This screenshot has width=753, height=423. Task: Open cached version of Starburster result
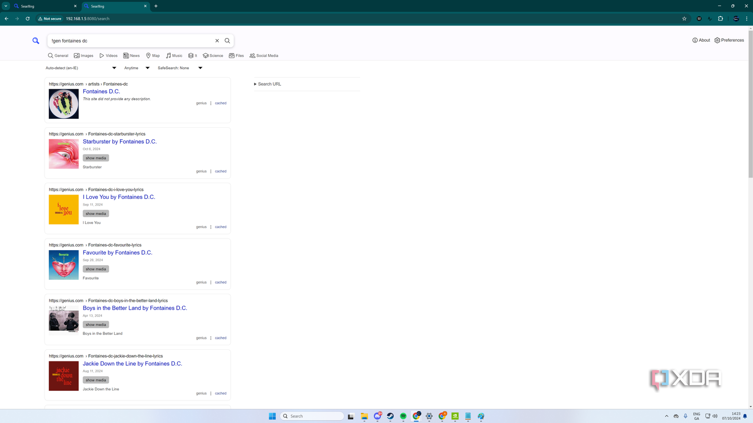[x=221, y=171]
